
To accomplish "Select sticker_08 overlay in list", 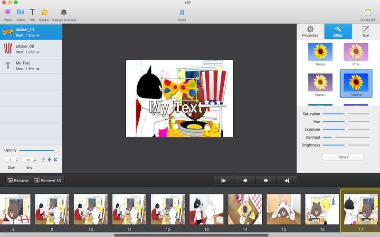I will 31,49.
